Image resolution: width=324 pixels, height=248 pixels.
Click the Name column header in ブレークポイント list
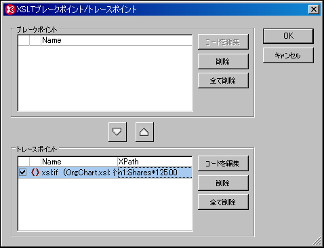(x=117, y=40)
